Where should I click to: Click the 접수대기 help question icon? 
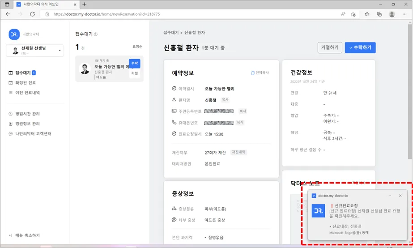[96, 34]
